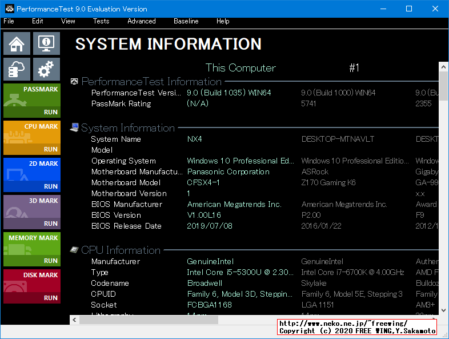Viewport: 449px width, 339px height.
Task: Run the CPU Mark test
Action: pyautogui.click(x=51, y=149)
